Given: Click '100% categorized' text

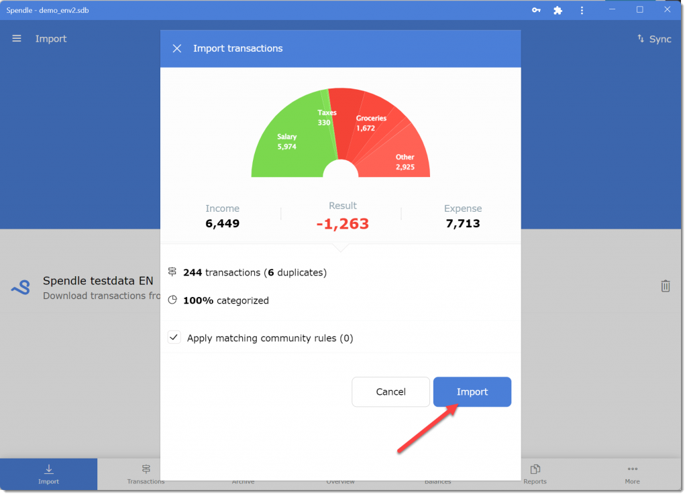Looking at the screenshot, I should coord(226,300).
